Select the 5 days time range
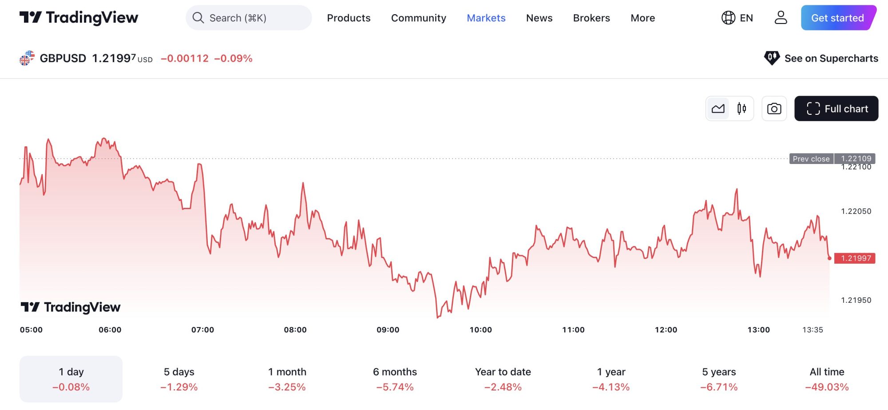 tap(179, 379)
